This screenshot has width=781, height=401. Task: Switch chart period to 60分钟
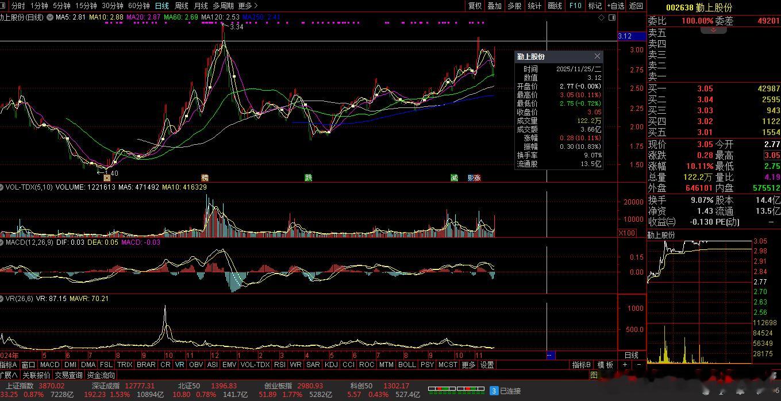pyautogui.click(x=138, y=6)
